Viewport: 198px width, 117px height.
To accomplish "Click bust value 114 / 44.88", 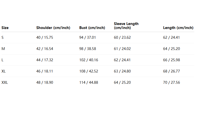I will [89, 82].
